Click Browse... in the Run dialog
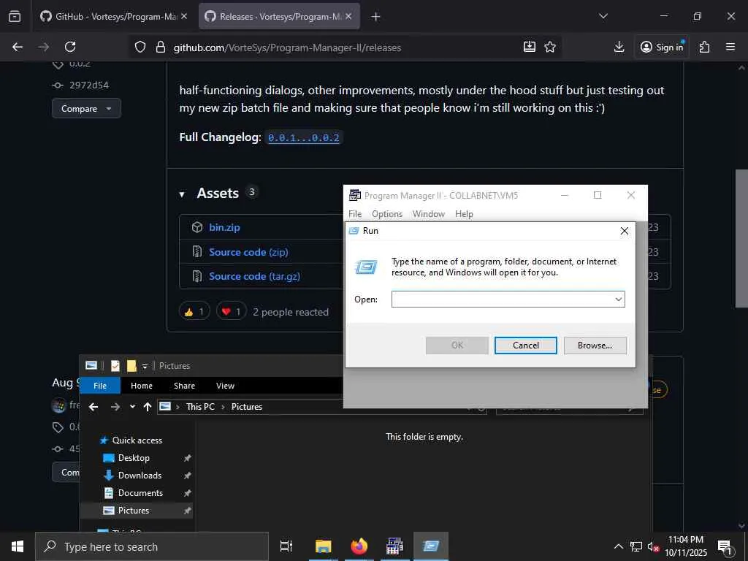Image resolution: width=748 pixels, height=561 pixels. [595, 346]
